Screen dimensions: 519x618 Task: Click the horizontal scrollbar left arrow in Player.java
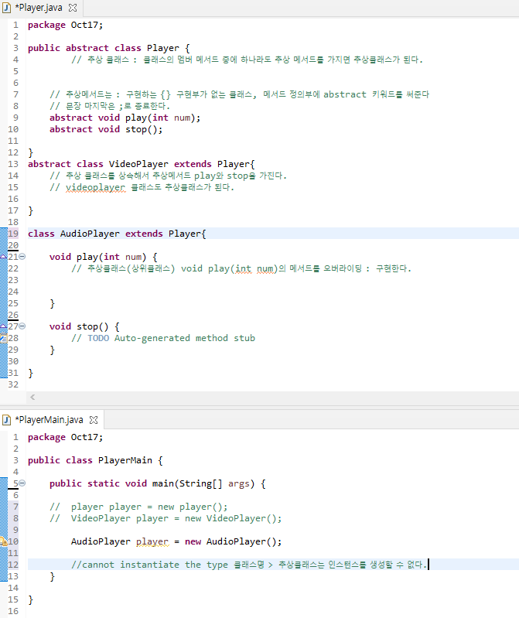click(x=32, y=398)
